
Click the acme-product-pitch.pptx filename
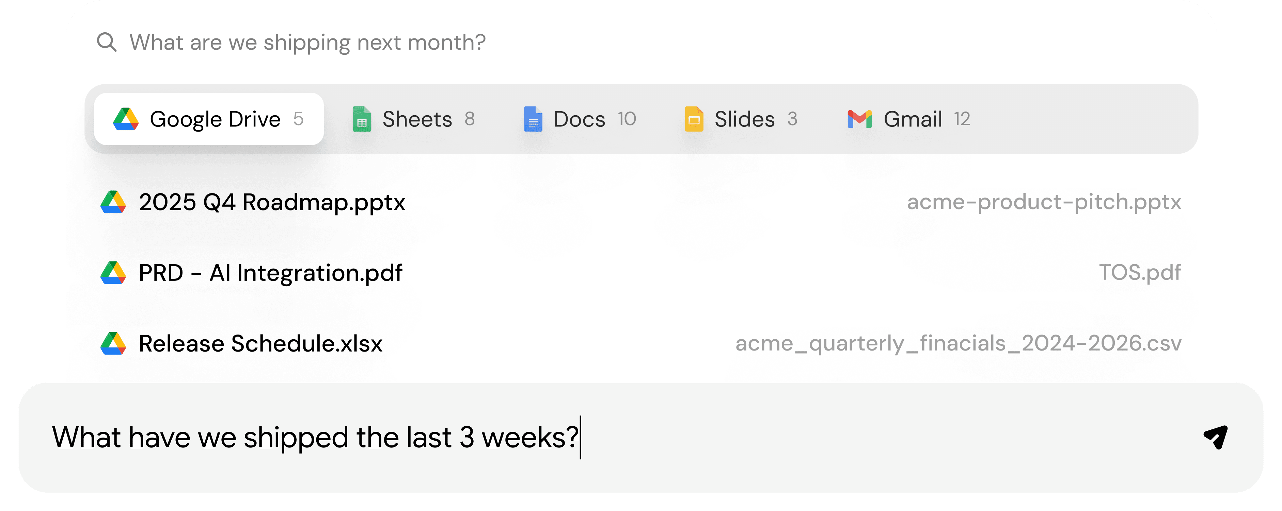pyautogui.click(x=1044, y=202)
